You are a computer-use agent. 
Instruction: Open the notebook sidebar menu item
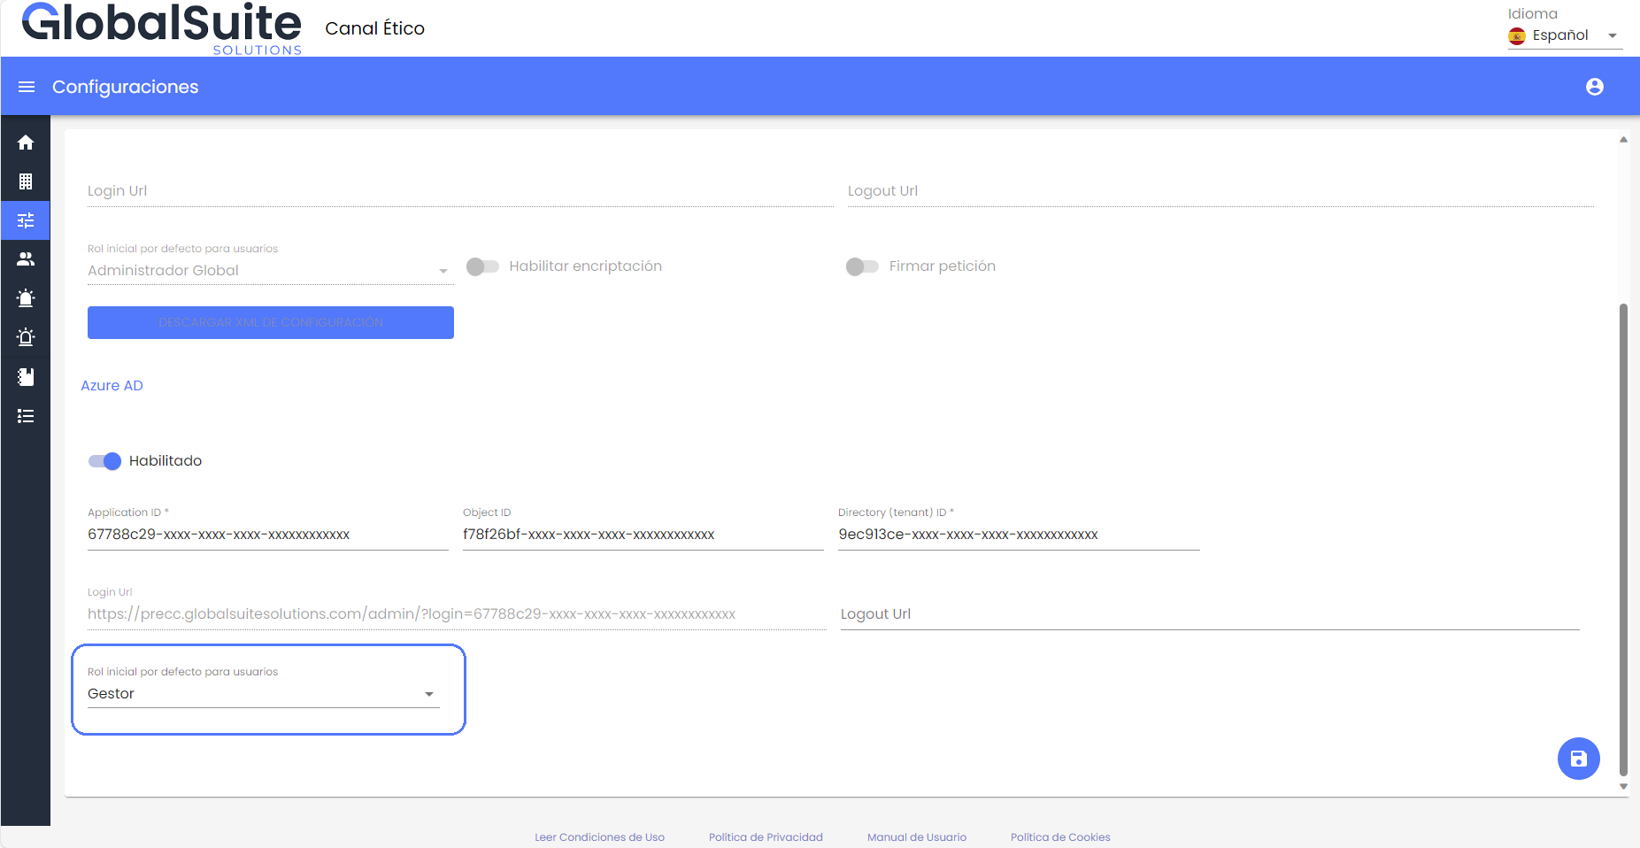(x=26, y=377)
